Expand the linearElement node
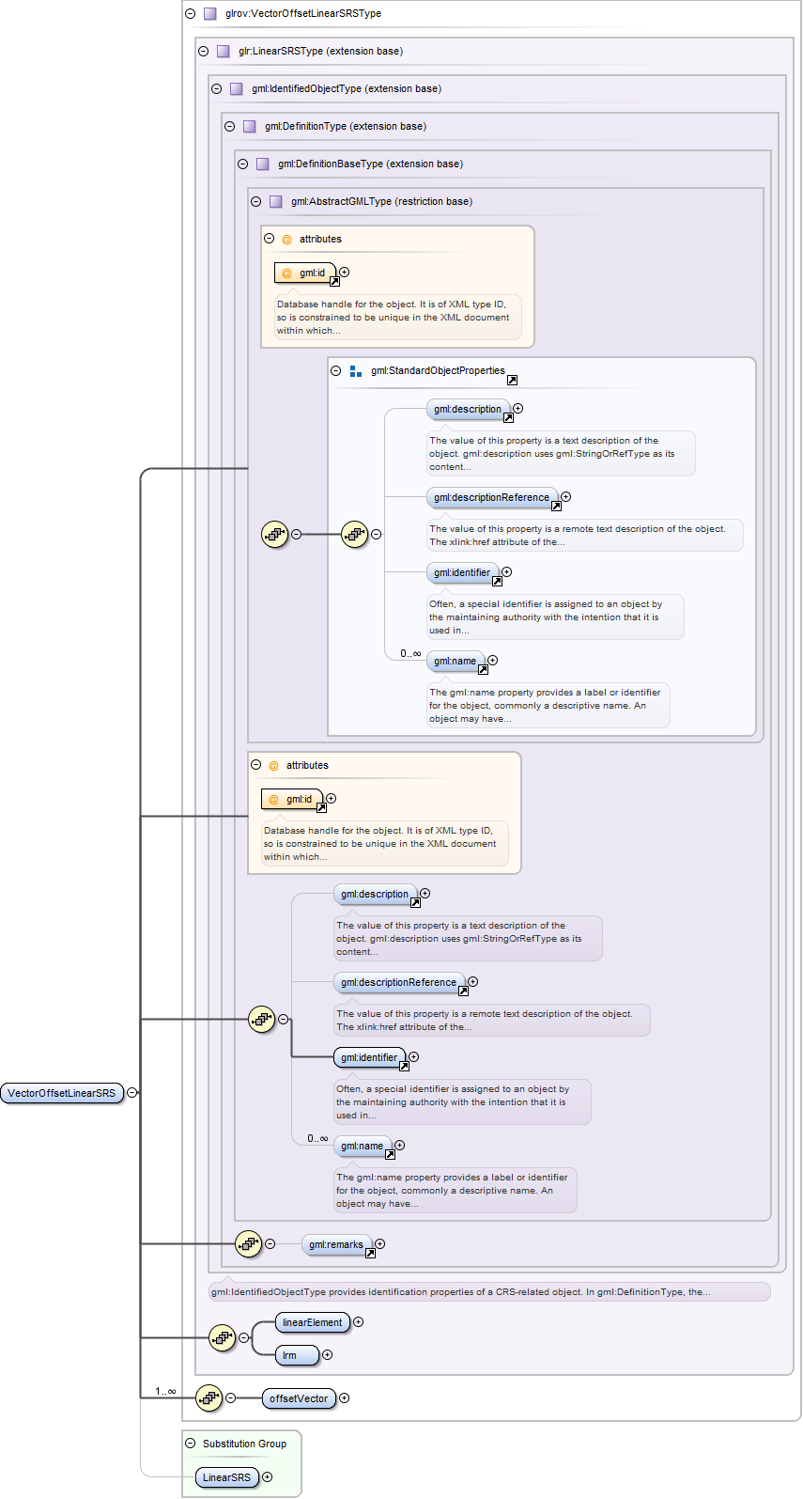 (x=359, y=1322)
